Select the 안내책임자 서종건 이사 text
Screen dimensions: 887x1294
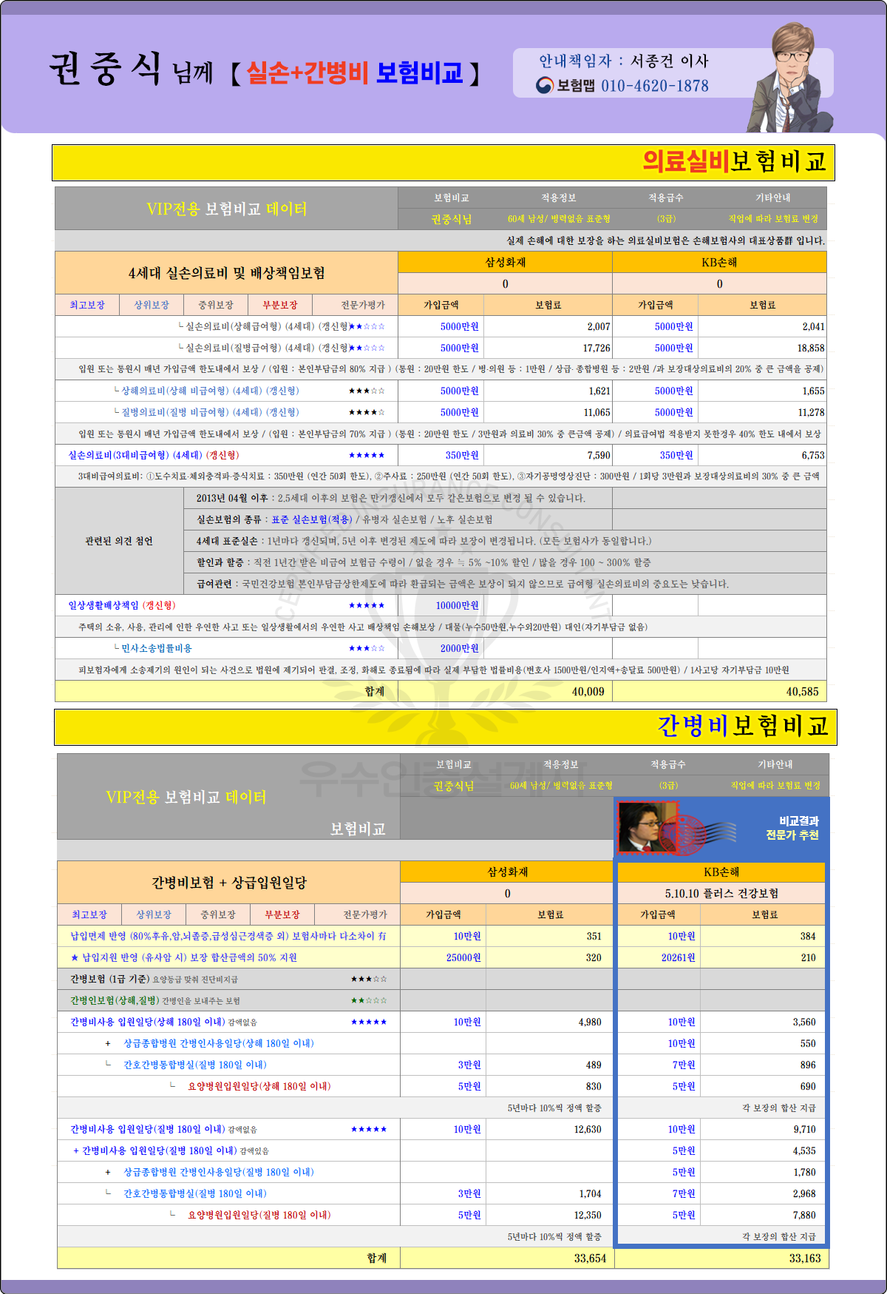pyautogui.click(x=623, y=61)
